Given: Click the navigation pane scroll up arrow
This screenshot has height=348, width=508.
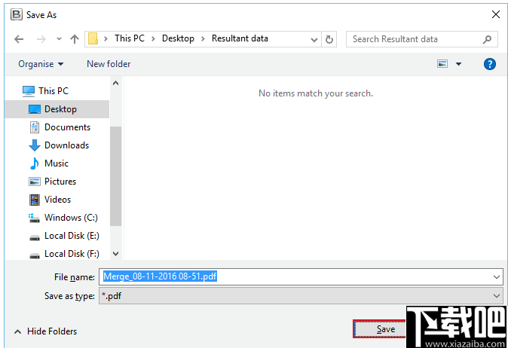Looking at the screenshot, I should (x=115, y=83).
